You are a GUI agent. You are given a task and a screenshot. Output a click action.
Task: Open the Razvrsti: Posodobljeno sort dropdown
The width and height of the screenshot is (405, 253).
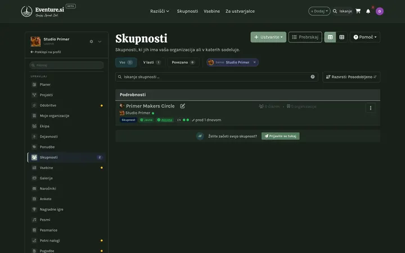351,77
